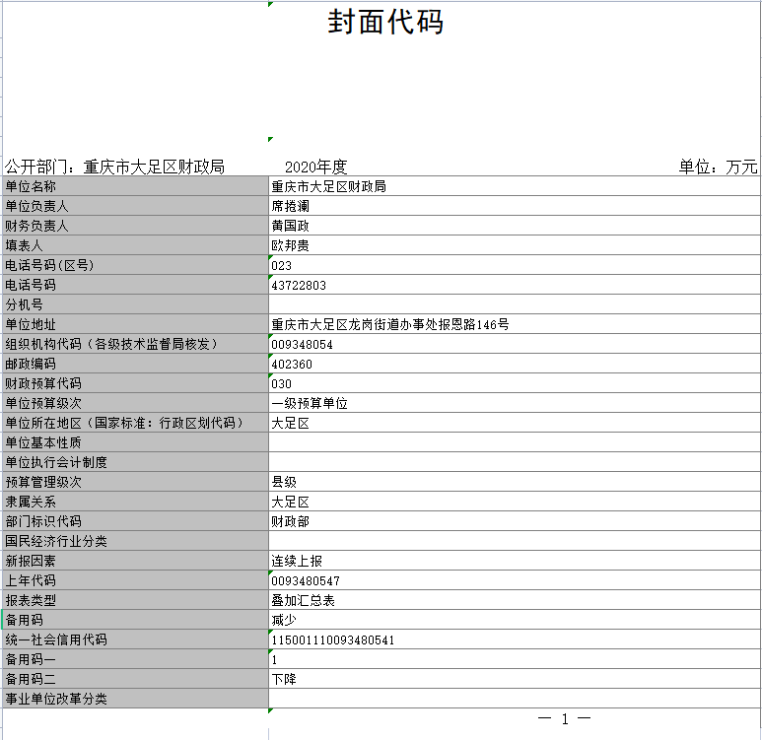The height and width of the screenshot is (740, 762).
Task: Click the '新报因素' label cell
Action: pyautogui.click(x=136, y=561)
